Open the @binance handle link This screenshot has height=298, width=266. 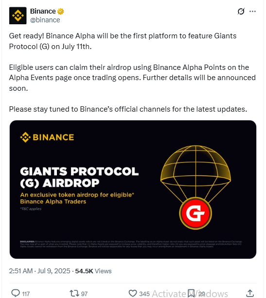tap(45, 20)
